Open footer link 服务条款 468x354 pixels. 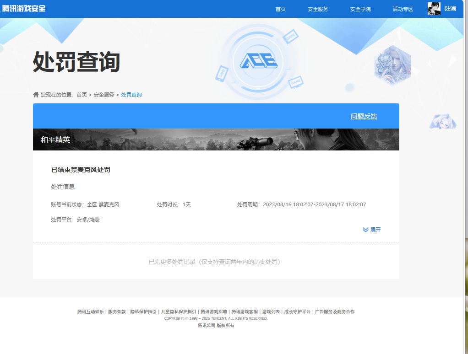[117, 311]
